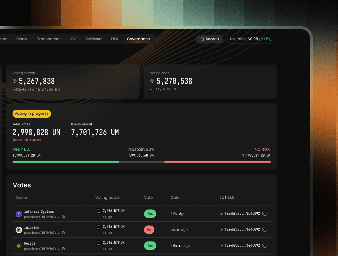Copy tx hash in iqlusion row
Image resolution: width=338 pixels, height=256 pixels.
pos(265,230)
